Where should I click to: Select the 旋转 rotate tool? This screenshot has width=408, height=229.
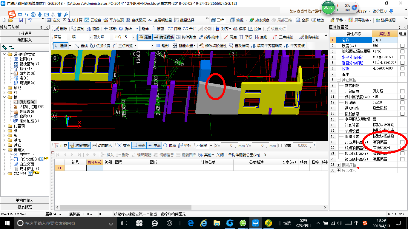pos(125,29)
